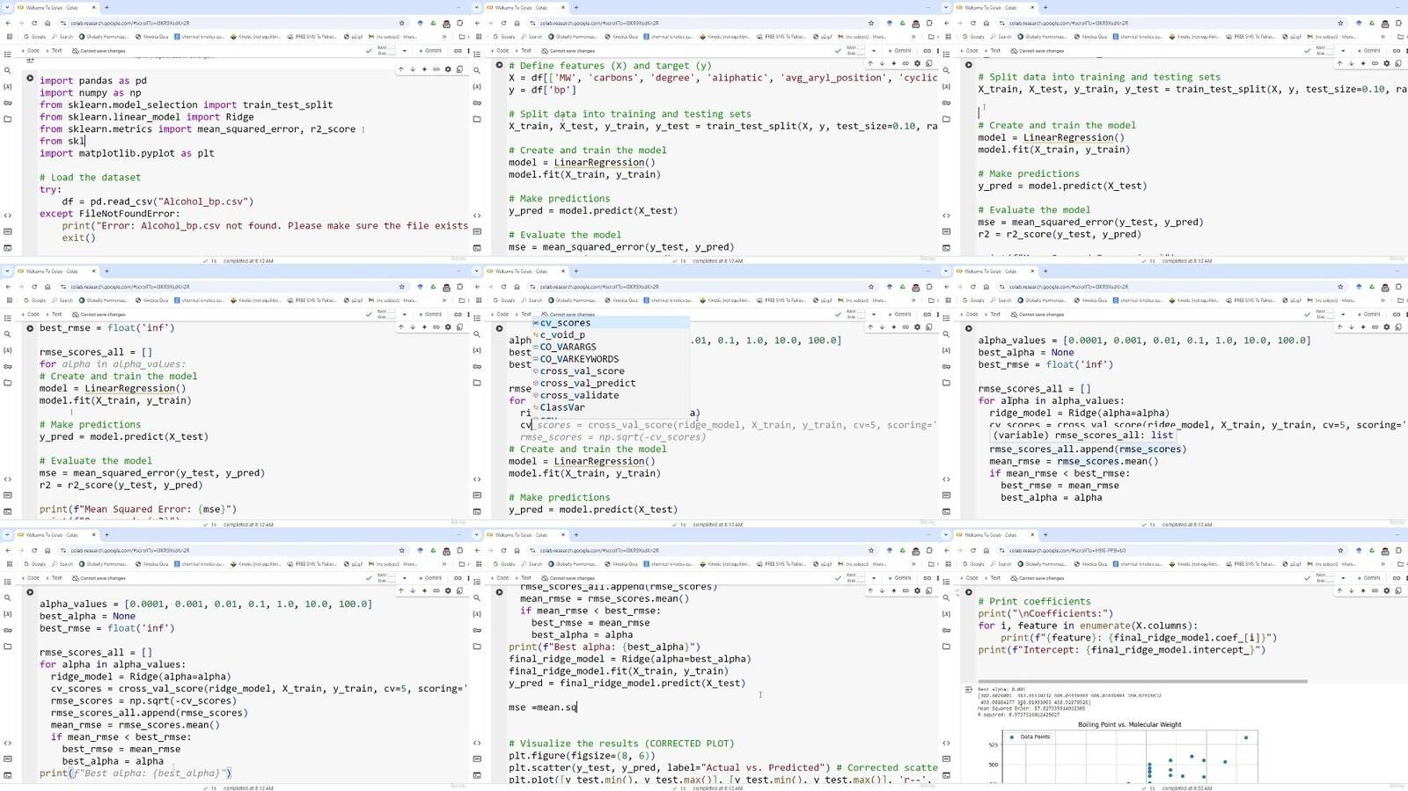Open Files folder icon in top-middle Colab sidebar
The height and width of the screenshot is (791, 1408).
(477, 119)
